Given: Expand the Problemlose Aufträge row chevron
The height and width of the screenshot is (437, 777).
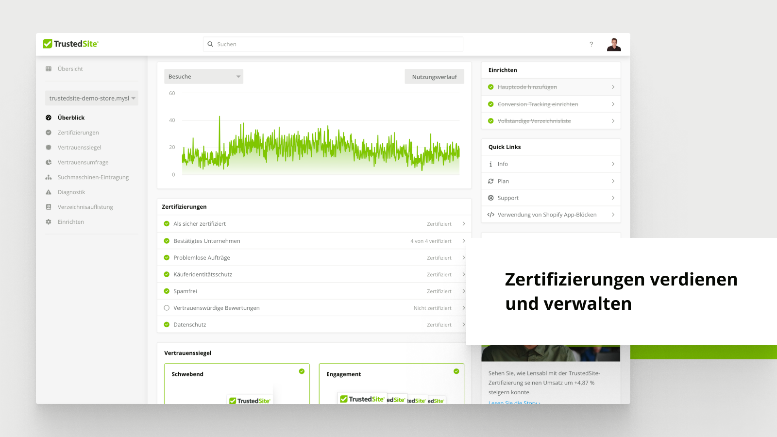Looking at the screenshot, I should [464, 258].
